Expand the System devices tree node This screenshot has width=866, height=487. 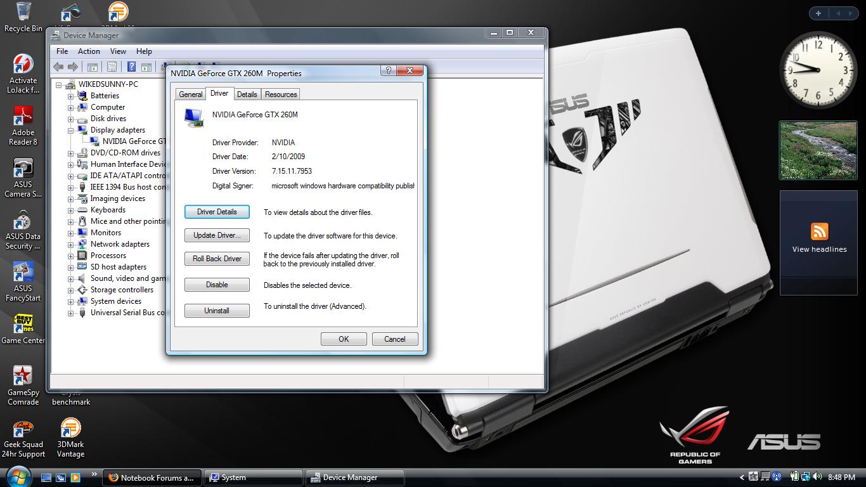(x=70, y=301)
